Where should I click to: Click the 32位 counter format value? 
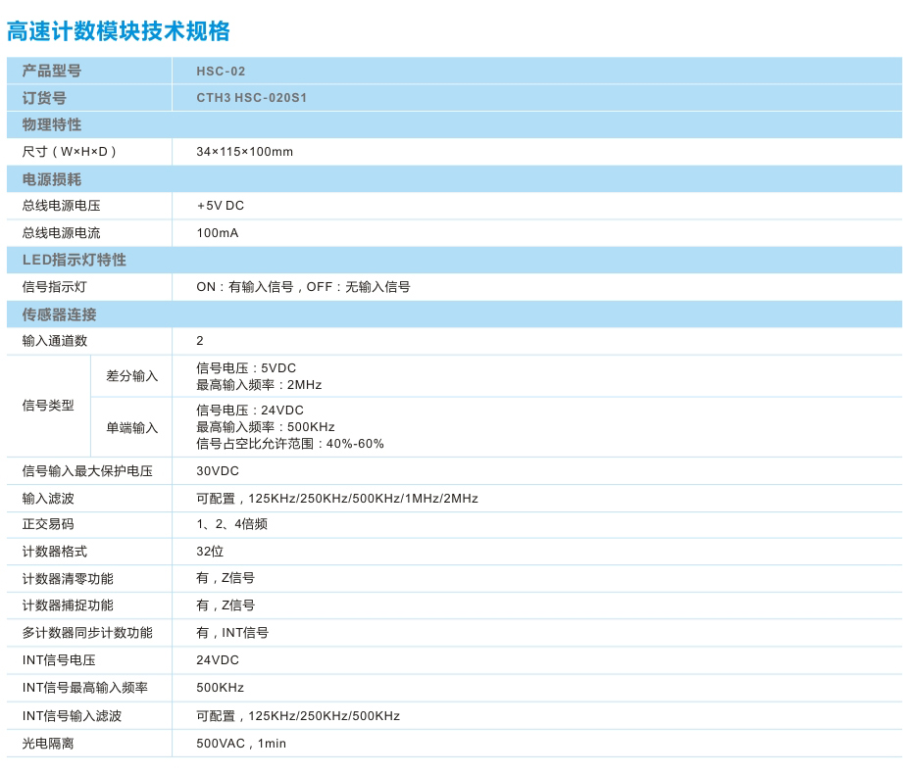(x=210, y=552)
